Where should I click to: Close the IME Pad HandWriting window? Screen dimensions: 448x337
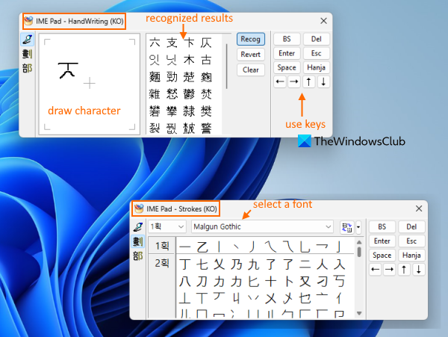(x=323, y=21)
